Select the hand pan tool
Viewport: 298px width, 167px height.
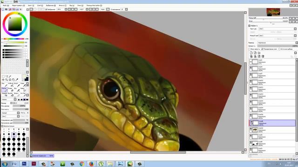[14, 80]
